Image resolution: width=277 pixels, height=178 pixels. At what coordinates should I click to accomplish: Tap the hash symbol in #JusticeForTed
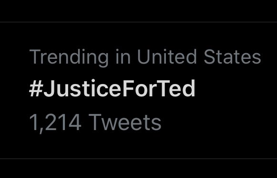pyautogui.click(x=36, y=88)
